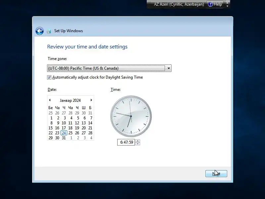Viewport: 265px width, 199px height.
Task: Select date 20 in the calendar
Action: click(84, 128)
